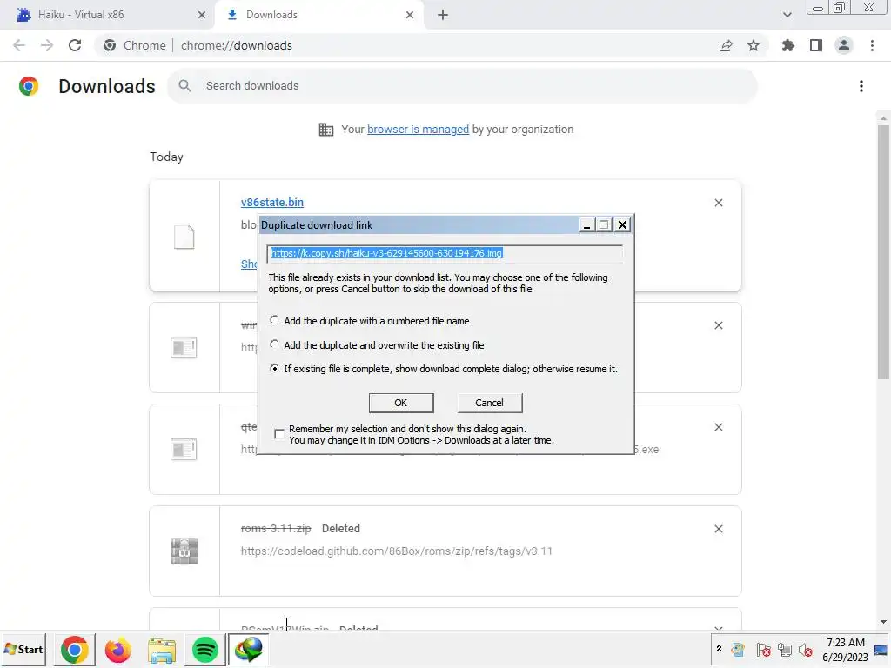Click the muted volume tray icon
Image resolution: width=891 pixels, height=668 pixels.
806,650
